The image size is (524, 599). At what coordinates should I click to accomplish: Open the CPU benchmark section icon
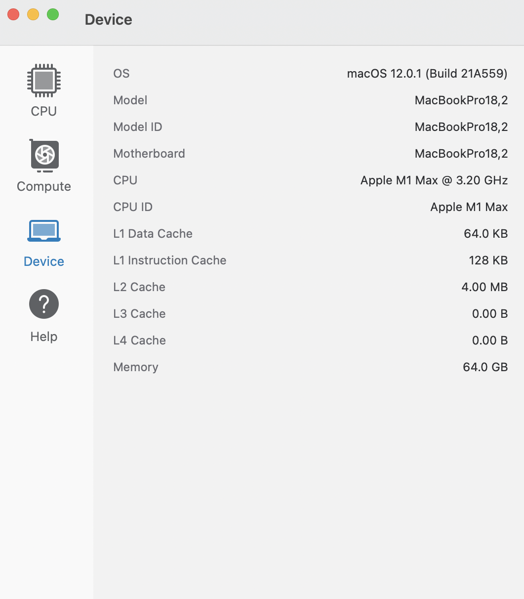pos(44,81)
